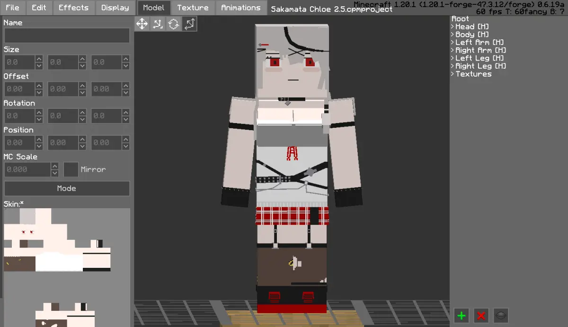Click the first Position value field
Screen dimensions: 568x327
(19, 142)
